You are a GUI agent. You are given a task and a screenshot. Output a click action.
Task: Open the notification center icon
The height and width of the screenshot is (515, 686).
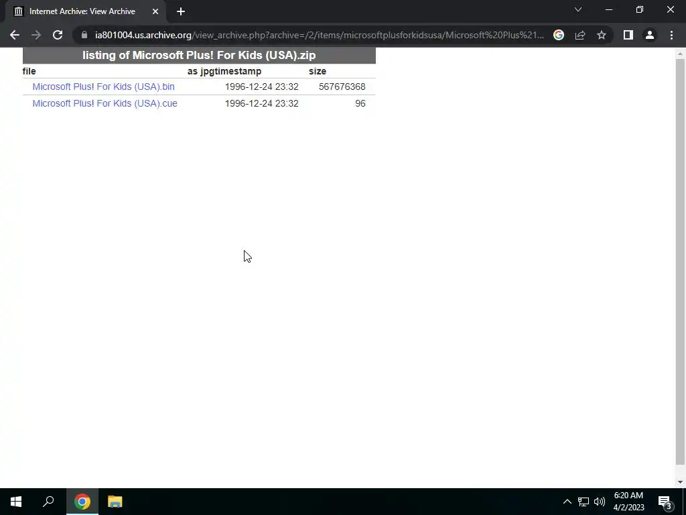coord(665,502)
